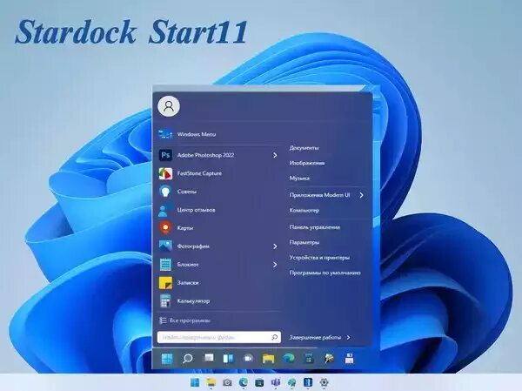Open Фотографии app icon
522x391 pixels.
pos(165,246)
